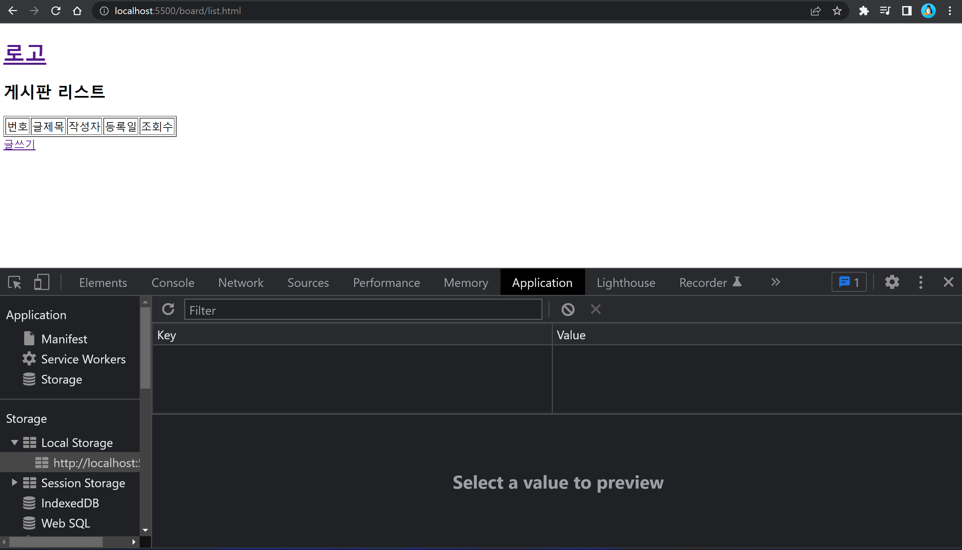962x550 pixels.
Task: Open DevTools settings gear
Action: click(x=892, y=282)
